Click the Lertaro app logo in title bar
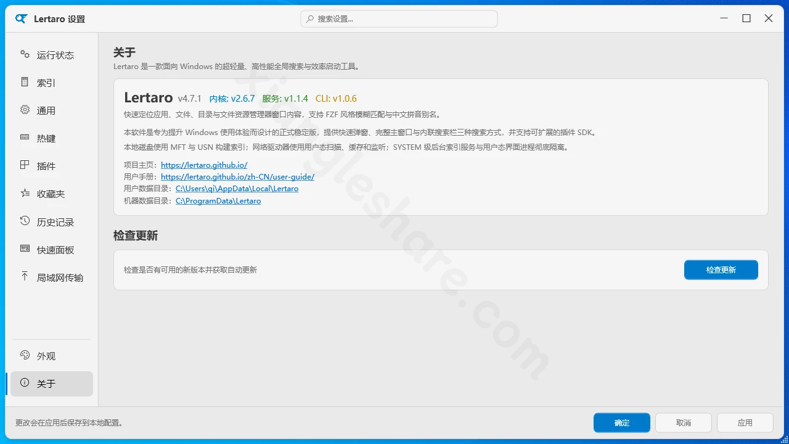Image resolution: width=789 pixels, height=444 pixels. [22, 18]
